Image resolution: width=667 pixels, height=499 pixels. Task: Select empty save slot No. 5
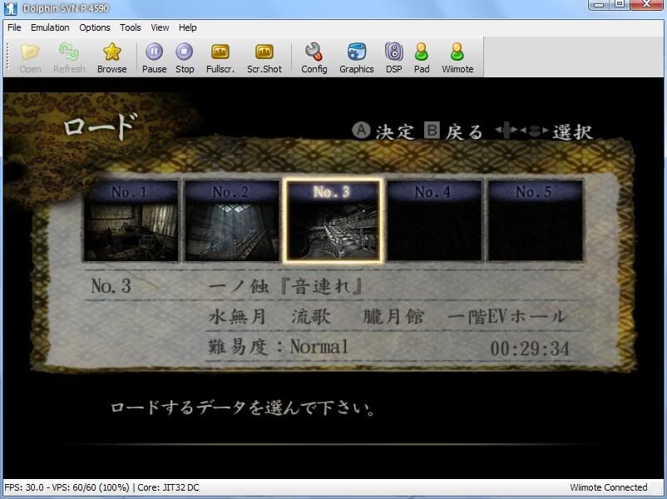[x=536, y=220]
